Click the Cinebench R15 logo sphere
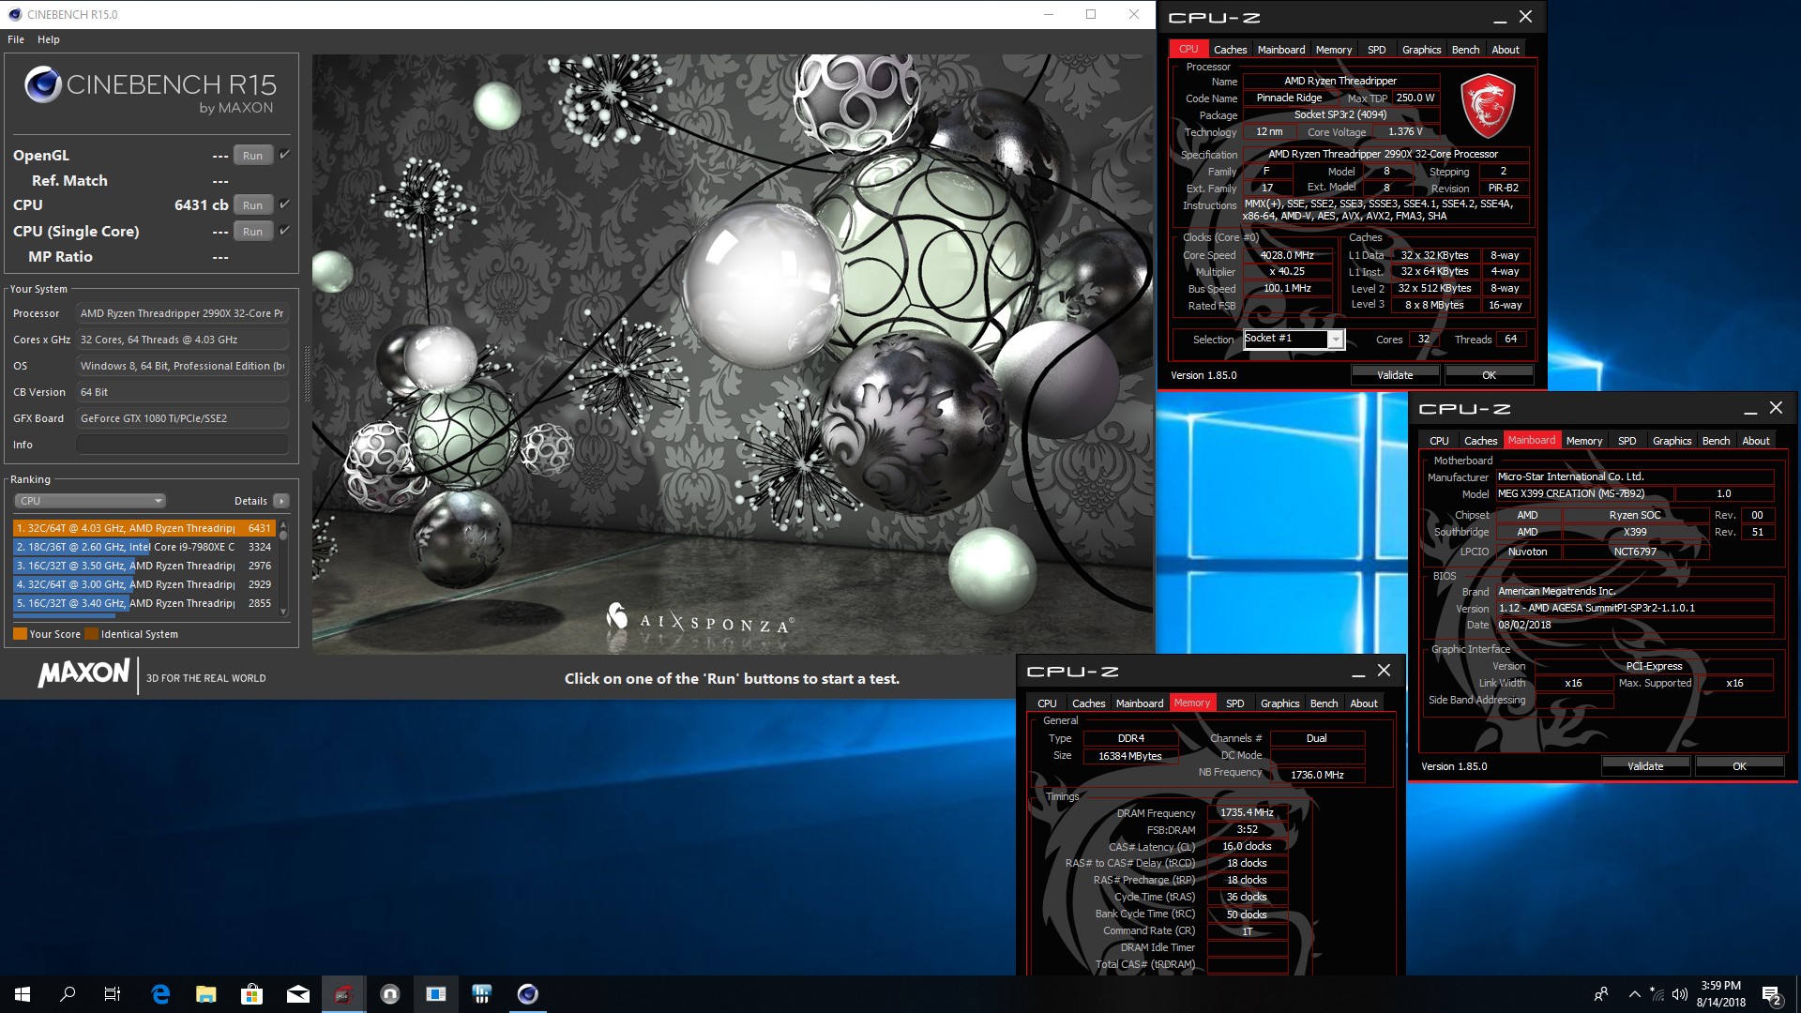Screen dimensions: 1801x1013 click(x=43, y=84)
